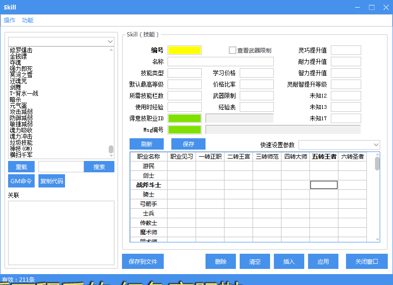Click the 复制代码 button
Viewport: 393px width, 285px height.
tap(52, 181)
